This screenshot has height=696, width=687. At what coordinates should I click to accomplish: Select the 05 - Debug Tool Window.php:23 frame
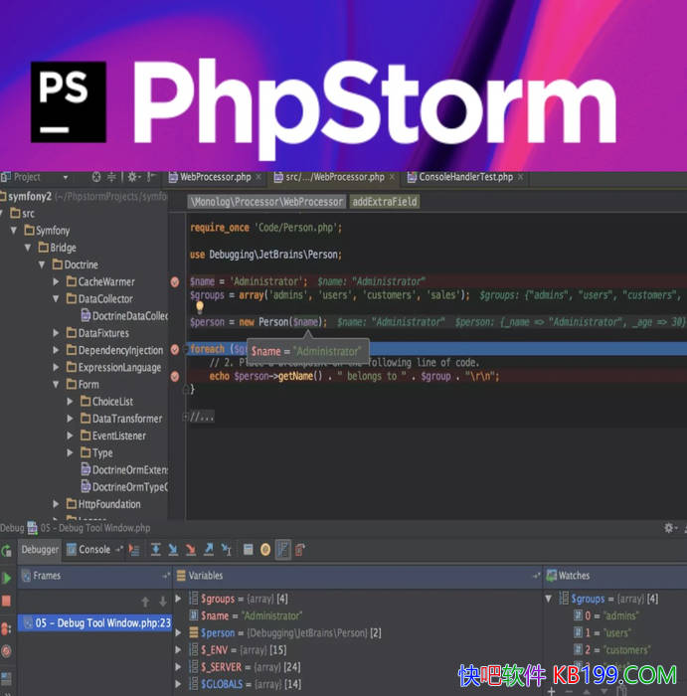coord(95,623)
